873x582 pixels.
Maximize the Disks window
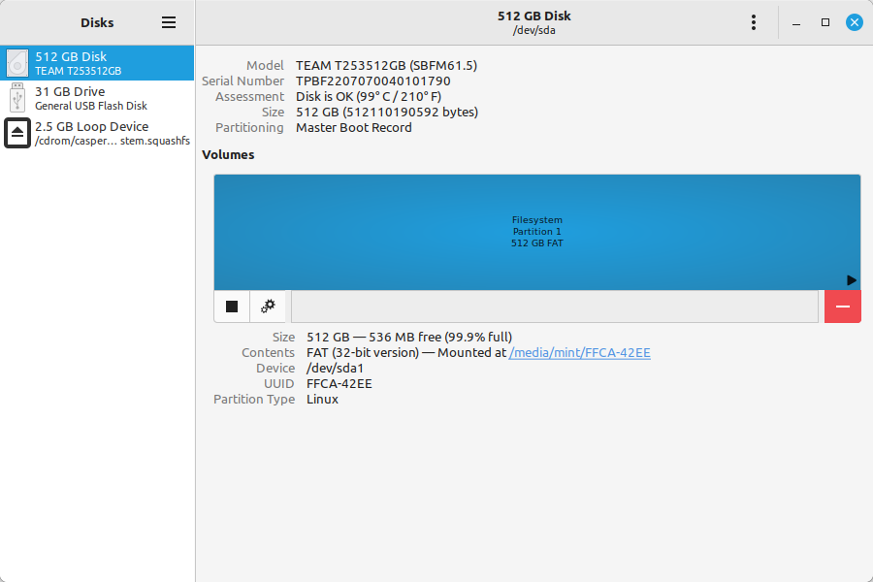[x=825, y=22]
